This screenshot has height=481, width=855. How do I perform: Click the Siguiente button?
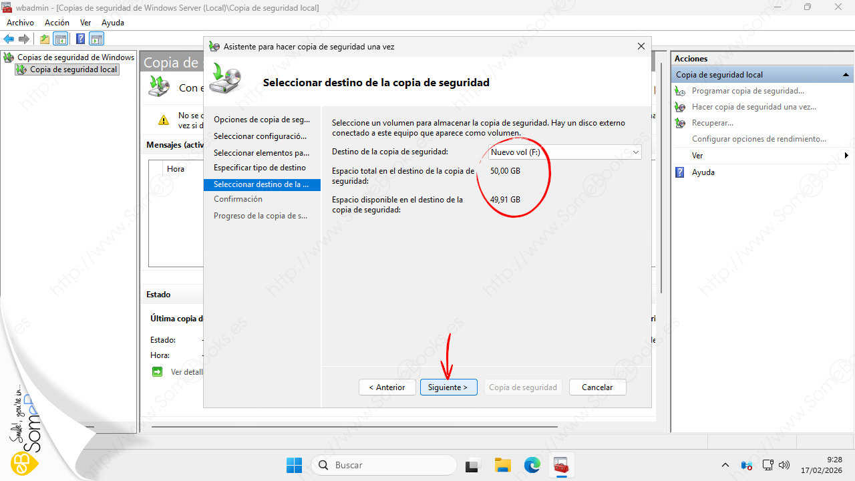(x=448, y=387)
